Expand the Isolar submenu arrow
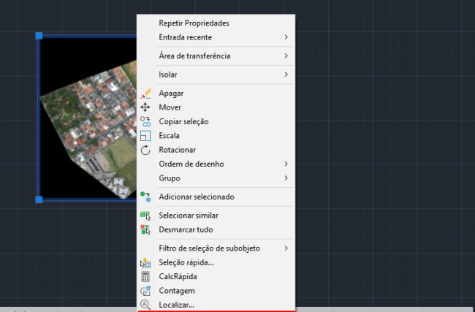The image size is (475, 312). (286, 75)
